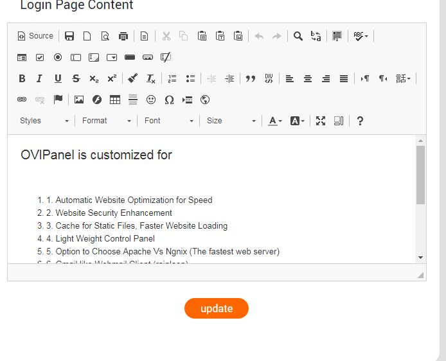This screenshot has width=446, height=361.
Task: Insert an Anchor flag icon
Action: click(x=58, y=100)
